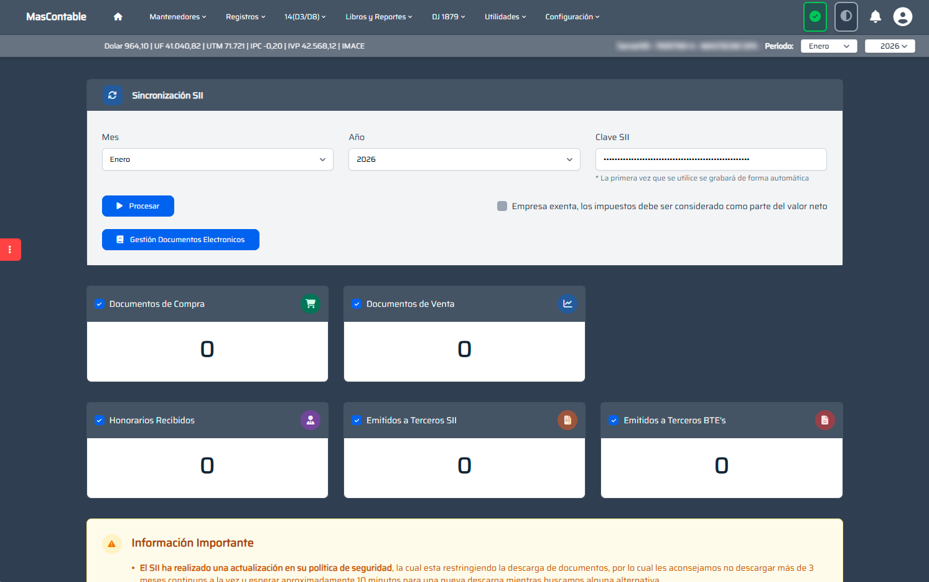Screen dimensions: 929x582
Task: Click the warning icon beside Información Importante
Action: (x=112, y=543)
